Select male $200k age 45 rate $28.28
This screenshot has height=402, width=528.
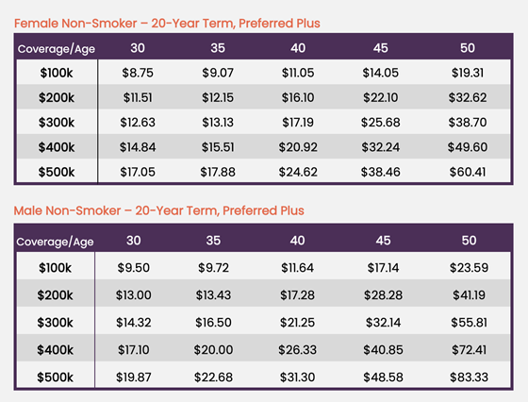pyautogui.click(x=383, y=295)
